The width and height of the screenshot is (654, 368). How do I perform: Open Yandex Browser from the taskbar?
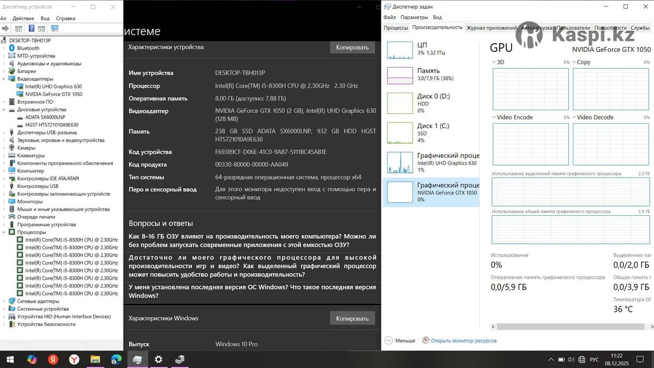[x=74, y=359]
